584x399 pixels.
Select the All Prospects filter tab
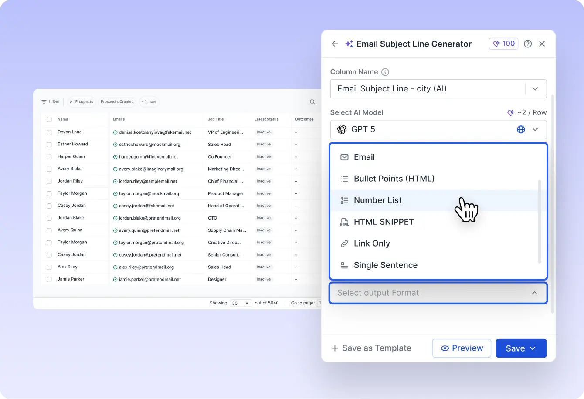pos(81,101)
